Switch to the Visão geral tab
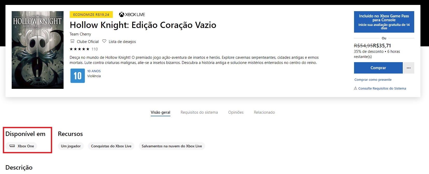The image size is (429, 174). point(161,112)
